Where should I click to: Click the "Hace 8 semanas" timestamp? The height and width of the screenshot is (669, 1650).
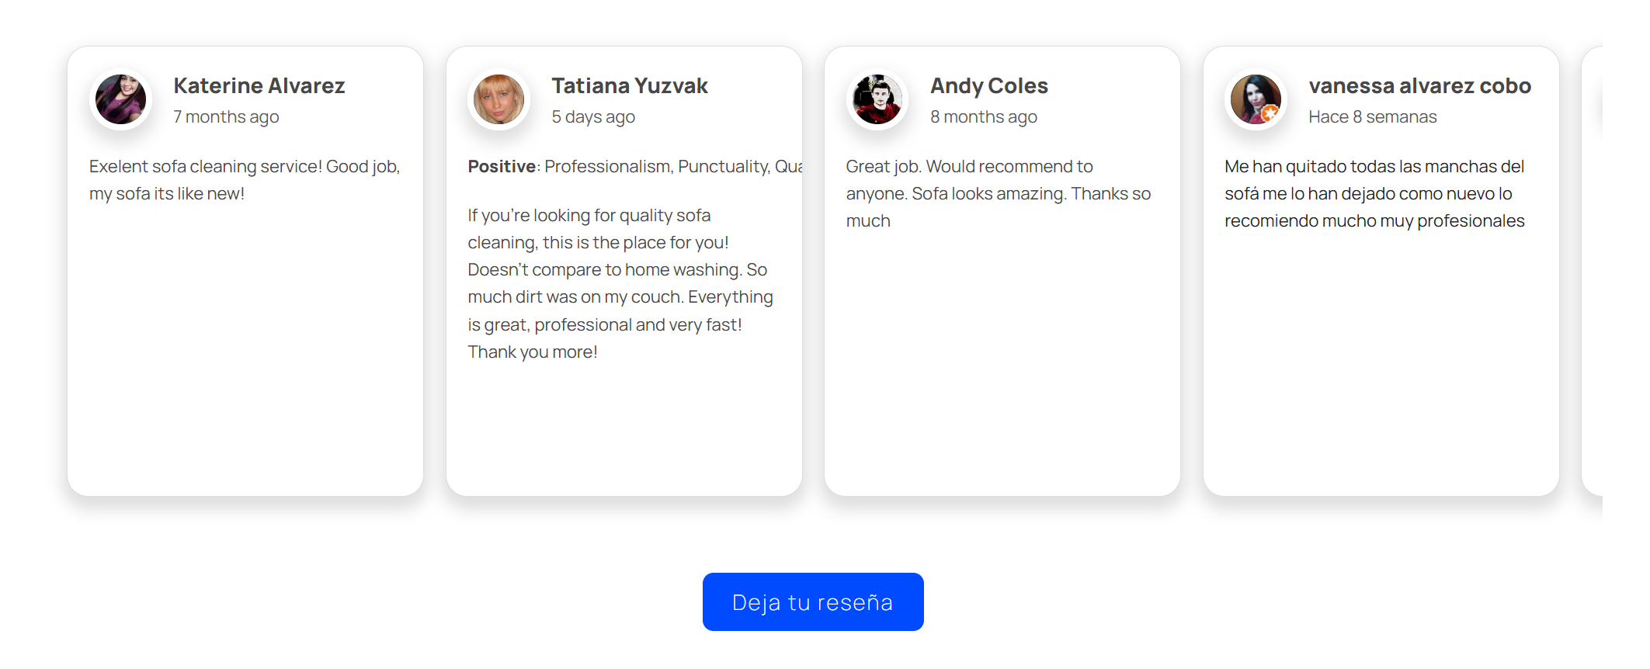1372,116
